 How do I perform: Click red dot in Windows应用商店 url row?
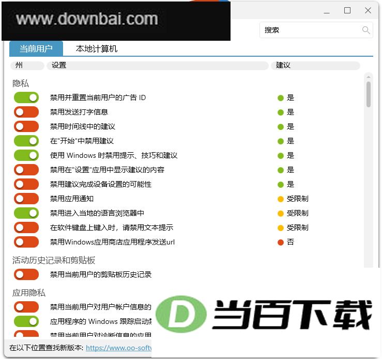[280, 242]
